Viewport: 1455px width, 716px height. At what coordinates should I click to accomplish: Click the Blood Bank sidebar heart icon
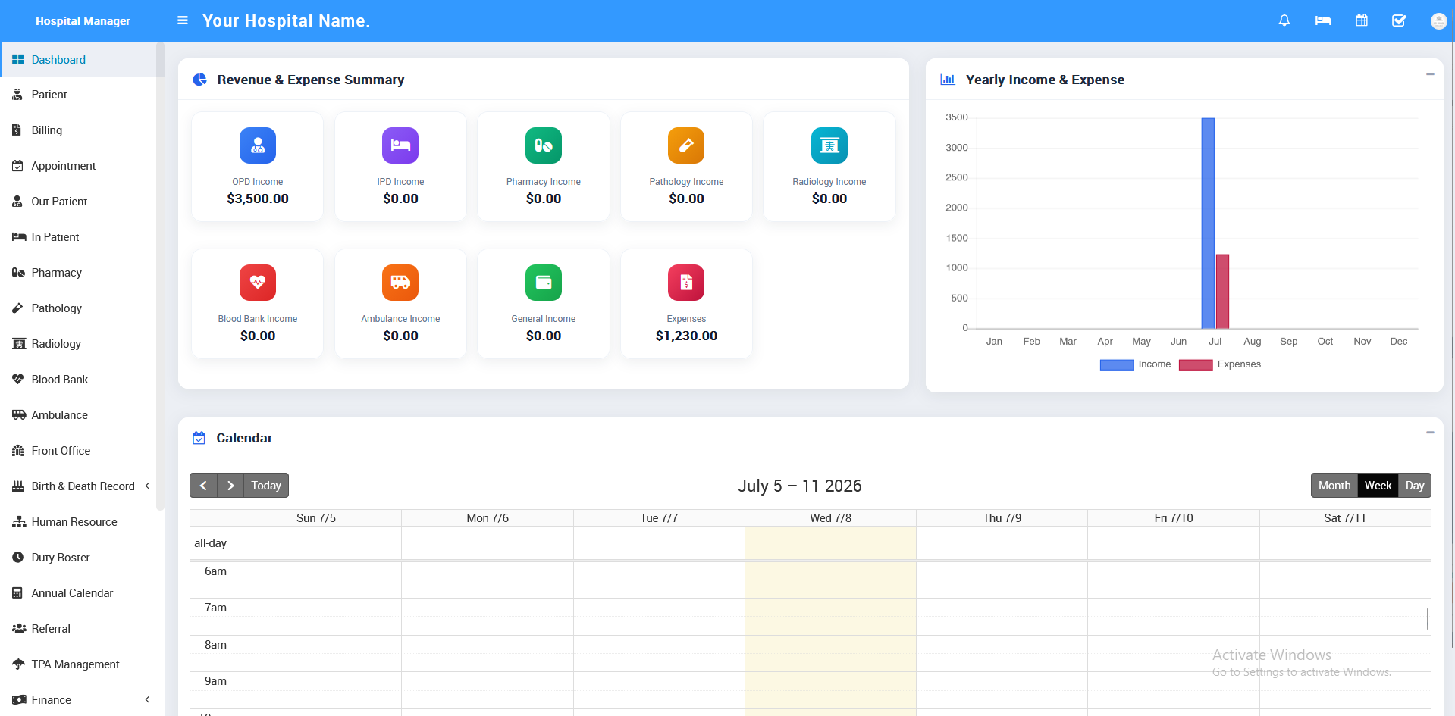[x=18, y=380]
